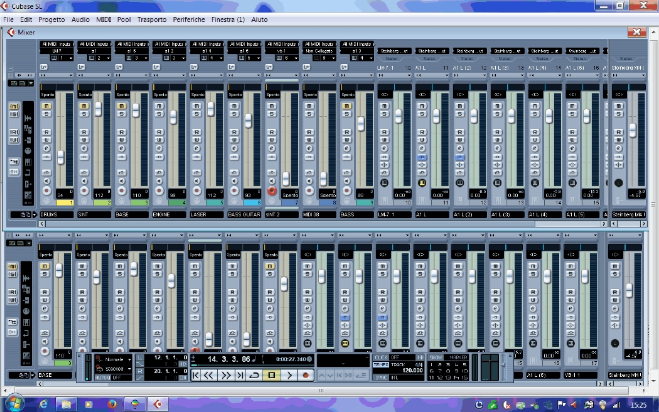659x412 pixels.
Task: Toggle SYNC button in transport
Action: (x=381, y=378)
